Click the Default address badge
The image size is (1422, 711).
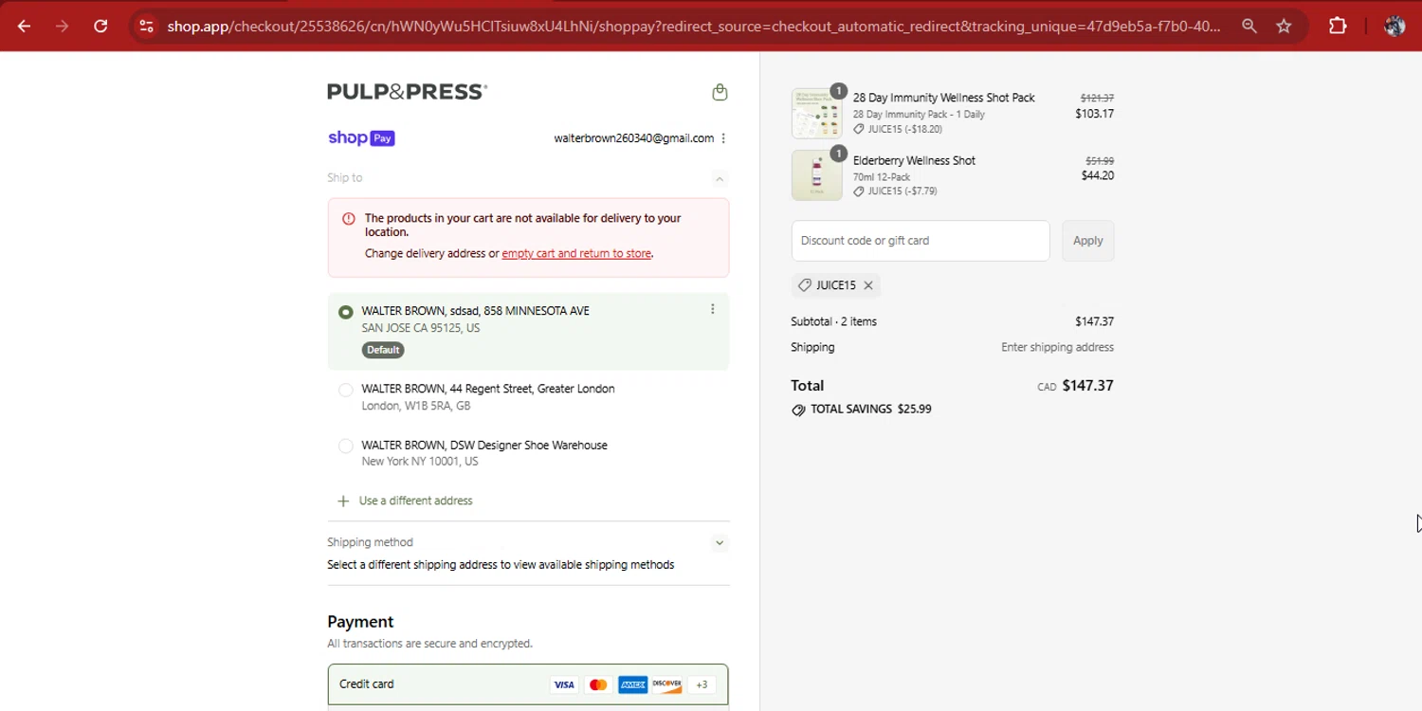[383, 350]
